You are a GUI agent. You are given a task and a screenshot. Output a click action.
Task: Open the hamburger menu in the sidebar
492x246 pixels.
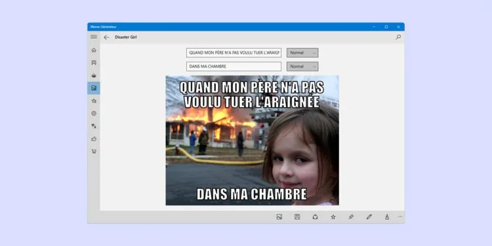pos(94,37)
